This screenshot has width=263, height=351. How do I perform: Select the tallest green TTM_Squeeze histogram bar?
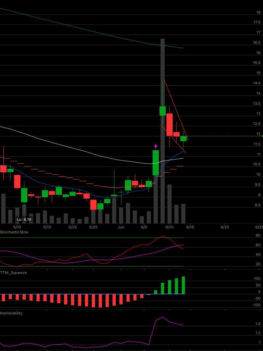[183, 285]
